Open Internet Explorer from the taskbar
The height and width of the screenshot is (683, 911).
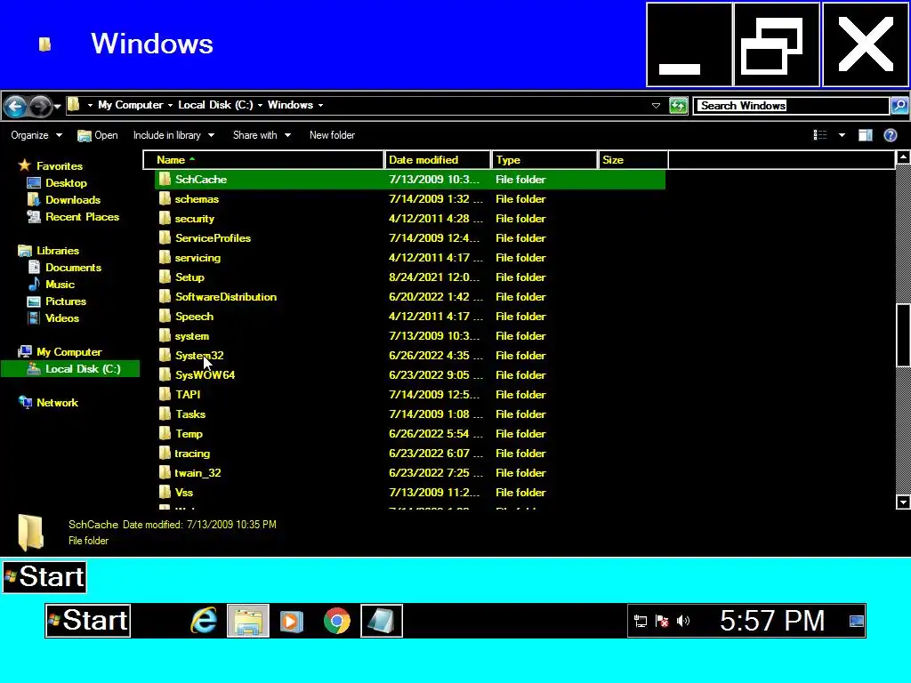(204, 621)
